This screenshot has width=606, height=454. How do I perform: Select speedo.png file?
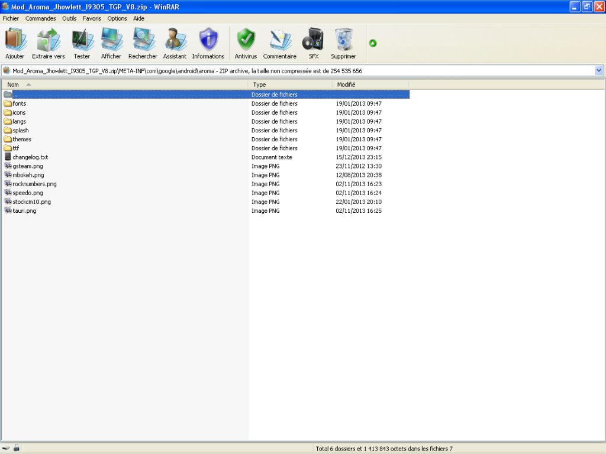coord(24,193)
